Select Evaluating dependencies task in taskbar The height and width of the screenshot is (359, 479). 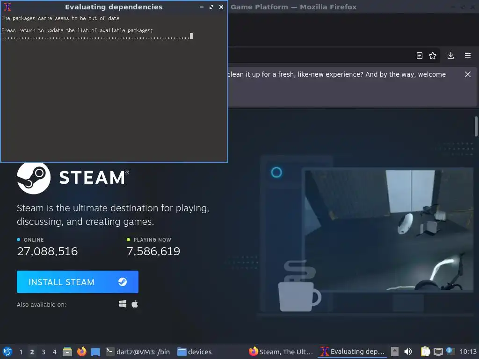pos(352,352)
